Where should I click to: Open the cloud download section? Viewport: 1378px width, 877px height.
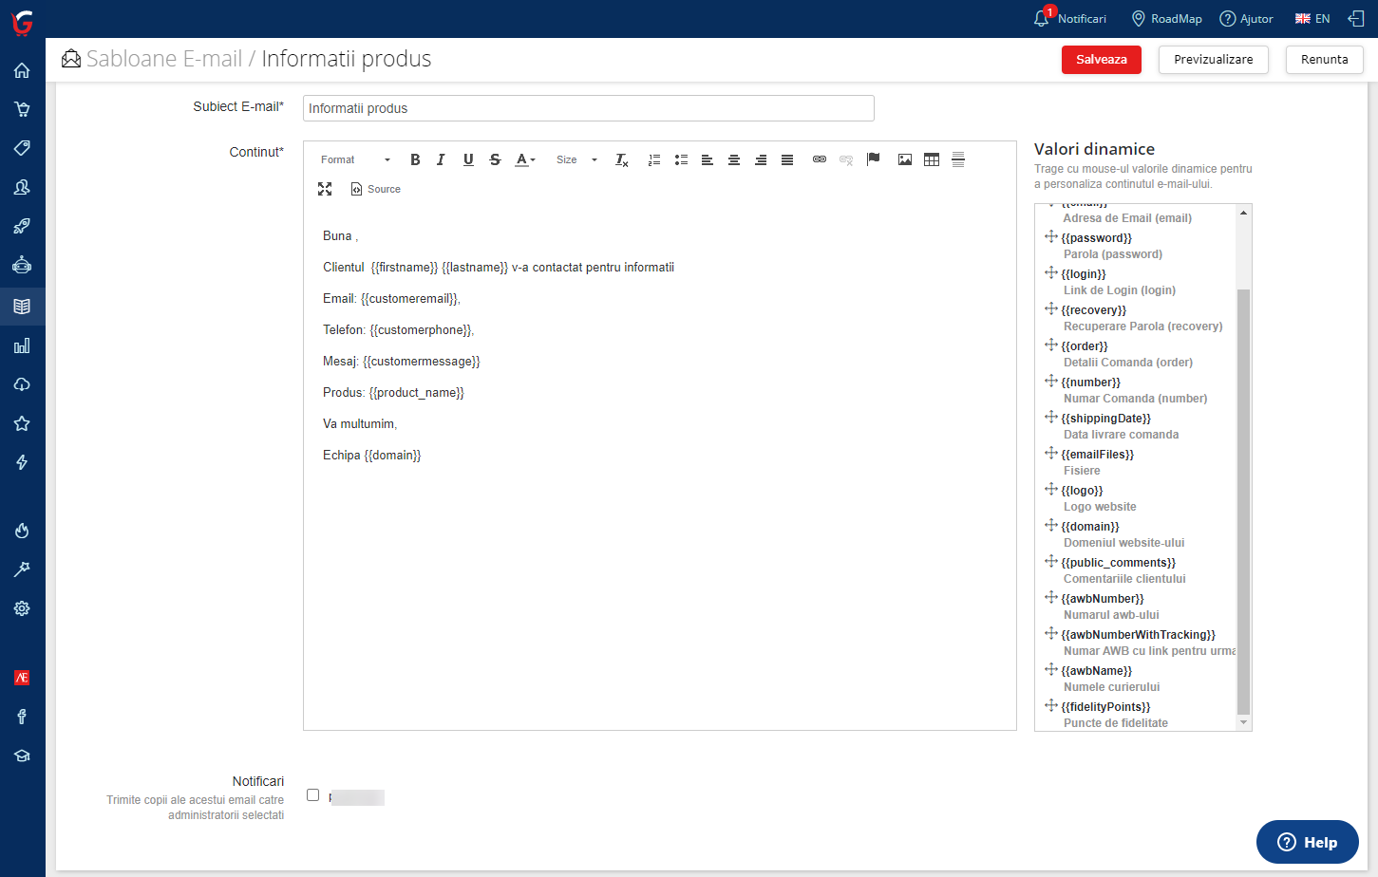[22, 384]
